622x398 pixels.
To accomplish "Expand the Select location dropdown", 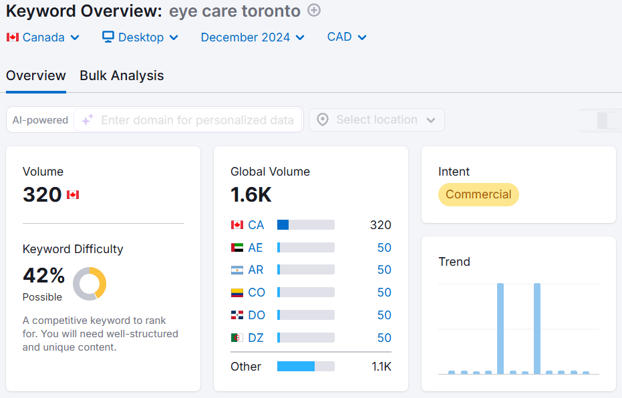I will pos(376,120).
